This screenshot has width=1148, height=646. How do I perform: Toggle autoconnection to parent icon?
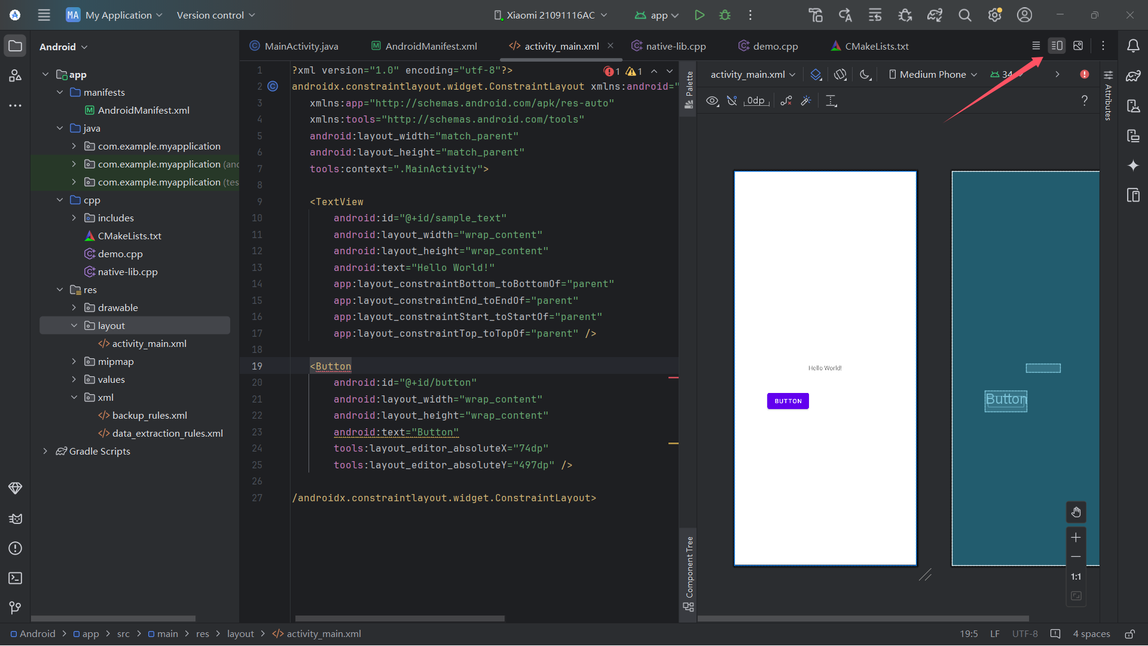click(x=732, y=100)
